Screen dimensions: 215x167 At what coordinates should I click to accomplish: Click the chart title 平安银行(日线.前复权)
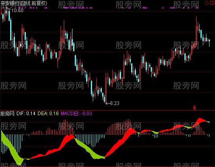24,3
